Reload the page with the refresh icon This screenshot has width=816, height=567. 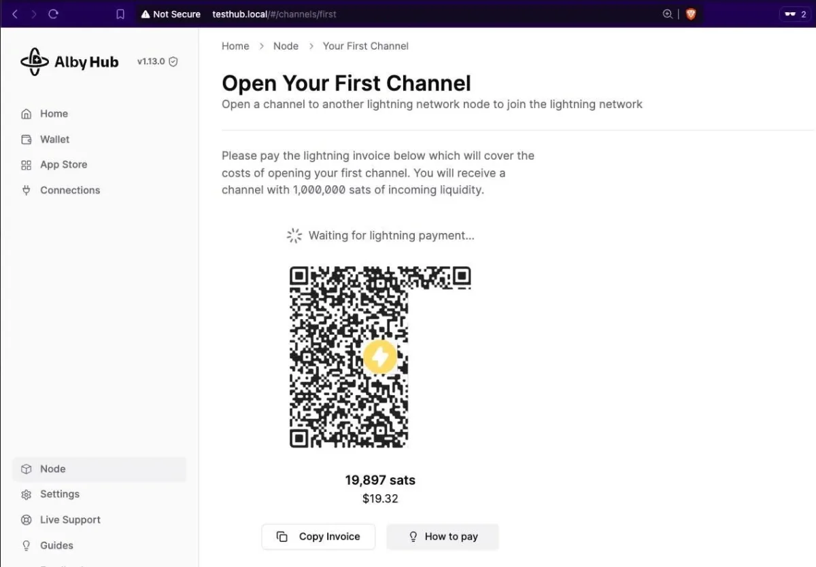click(x=54, y=14)
